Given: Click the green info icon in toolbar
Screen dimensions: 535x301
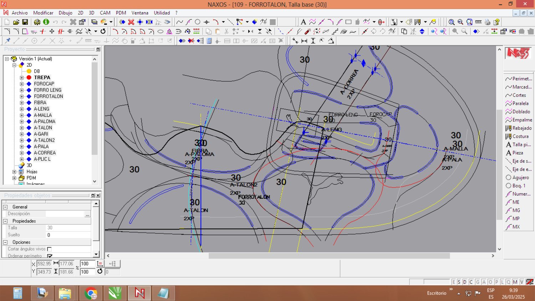Looking at the screenshot, I should pos(46,22).
